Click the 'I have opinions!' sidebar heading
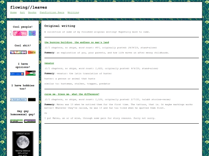 (23, 65)
